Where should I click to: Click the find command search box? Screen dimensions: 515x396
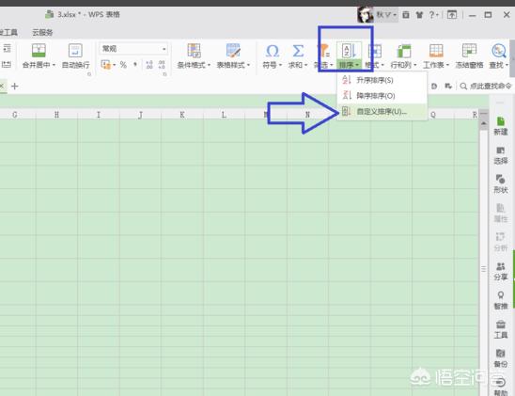(486, 87)
